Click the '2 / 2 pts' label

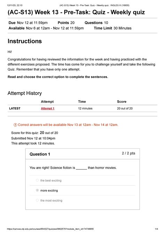point(128,153)
